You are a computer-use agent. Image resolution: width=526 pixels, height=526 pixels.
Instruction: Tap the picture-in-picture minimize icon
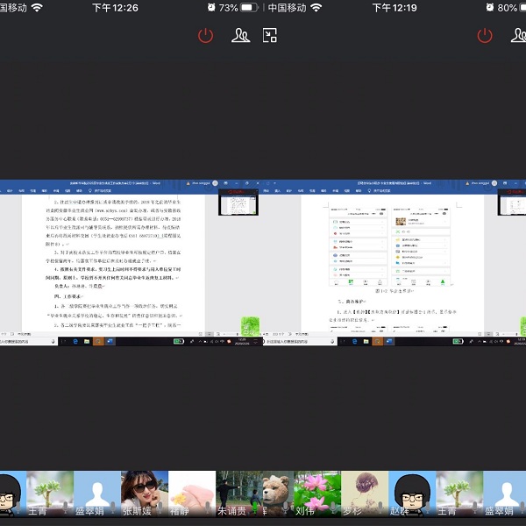click(271, 35)
